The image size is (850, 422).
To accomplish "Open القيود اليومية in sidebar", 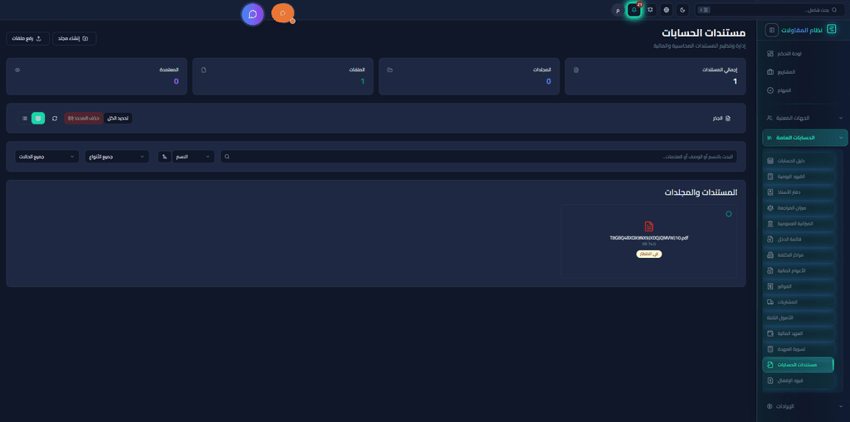I will (798, 177).
